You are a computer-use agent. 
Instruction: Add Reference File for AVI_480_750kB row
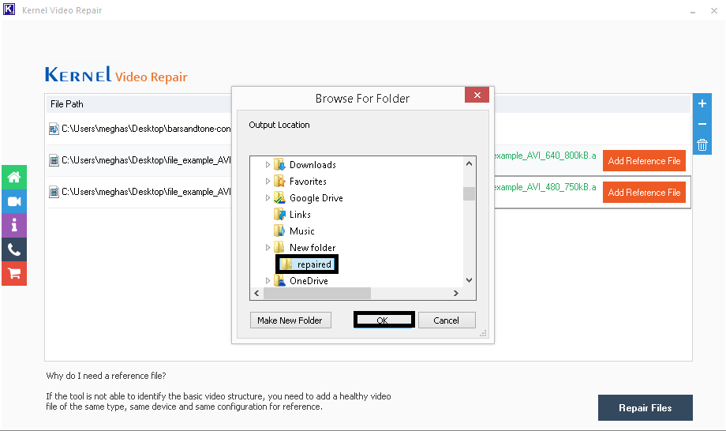tap(644, 192)
